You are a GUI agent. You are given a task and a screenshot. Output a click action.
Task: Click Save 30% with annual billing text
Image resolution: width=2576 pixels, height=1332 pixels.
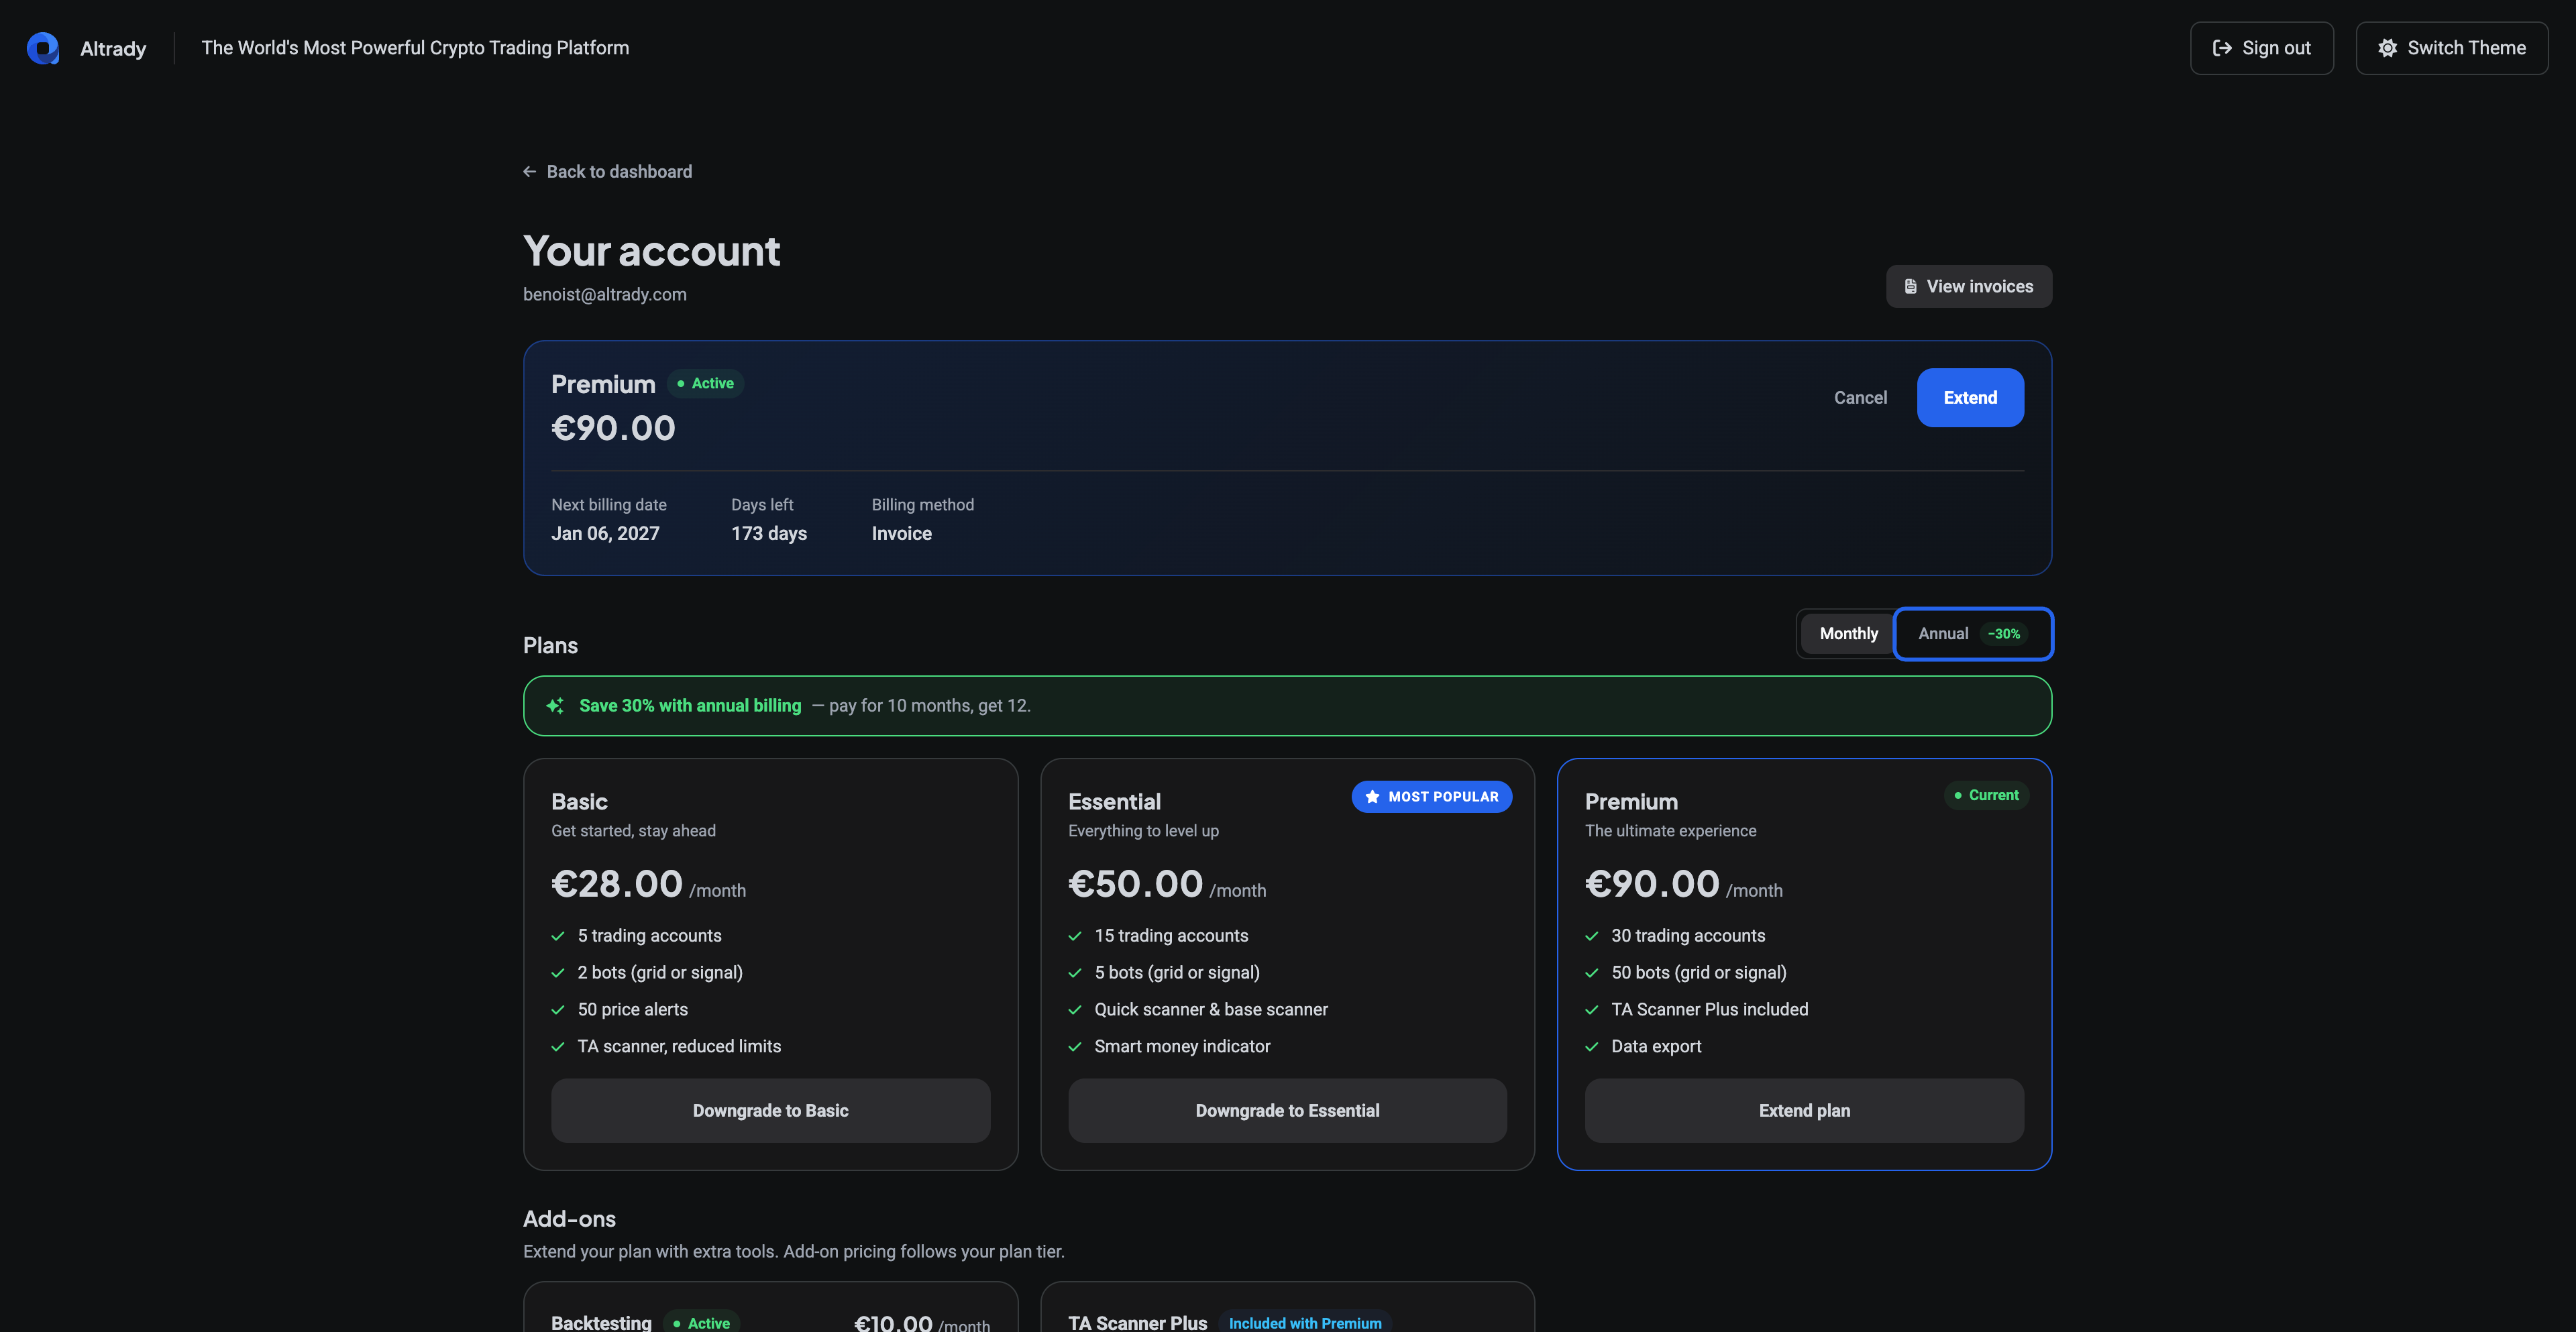690,706
